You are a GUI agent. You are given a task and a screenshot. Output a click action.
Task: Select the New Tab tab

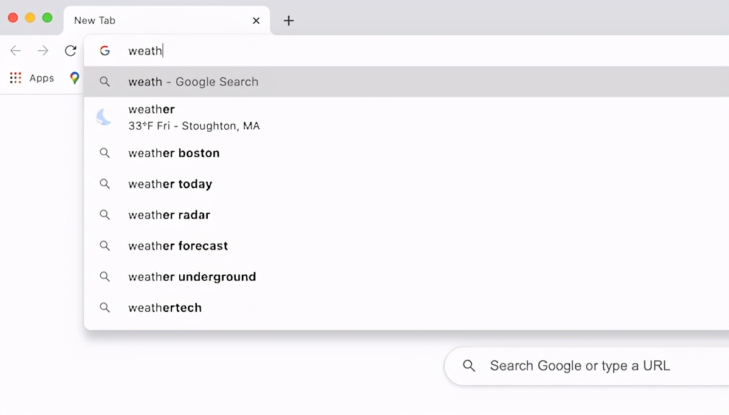[152, 21]
